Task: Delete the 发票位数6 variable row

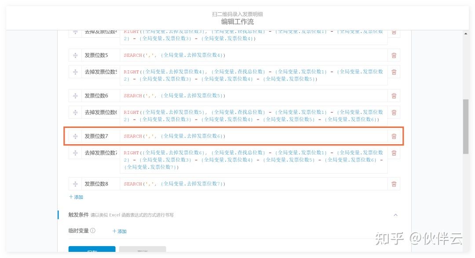Action: pos(394,96)
